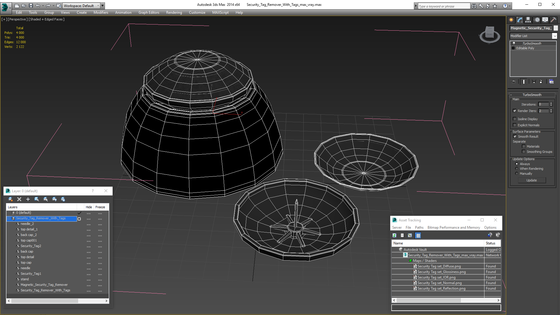560x315 pixels.
Task: Click the Update button
Action: (x=531, y=180)
